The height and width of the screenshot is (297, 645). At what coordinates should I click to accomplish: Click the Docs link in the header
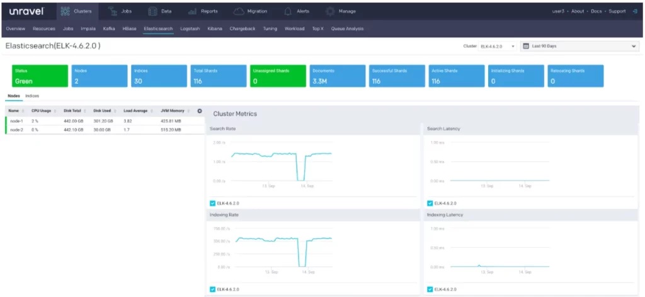coord(595,11)
